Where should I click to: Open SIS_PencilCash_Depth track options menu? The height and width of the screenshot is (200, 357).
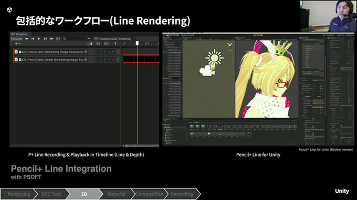point(118,60)
